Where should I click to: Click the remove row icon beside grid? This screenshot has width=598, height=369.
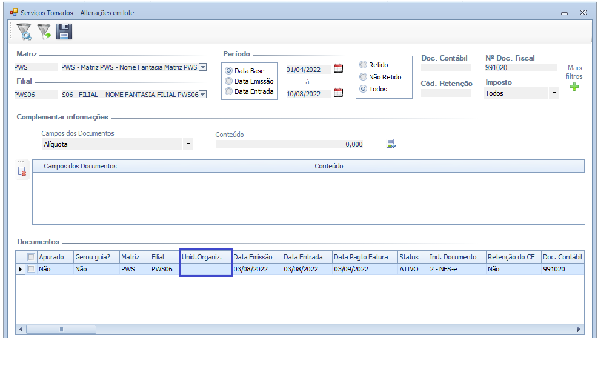pos(22,171)
